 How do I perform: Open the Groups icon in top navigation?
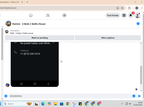tap(65, 15)
